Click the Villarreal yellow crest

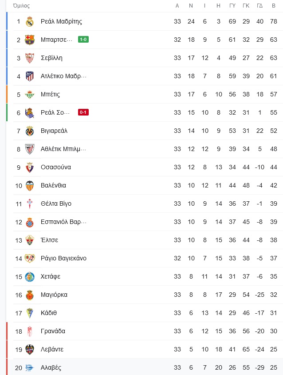tap(30, 131)
